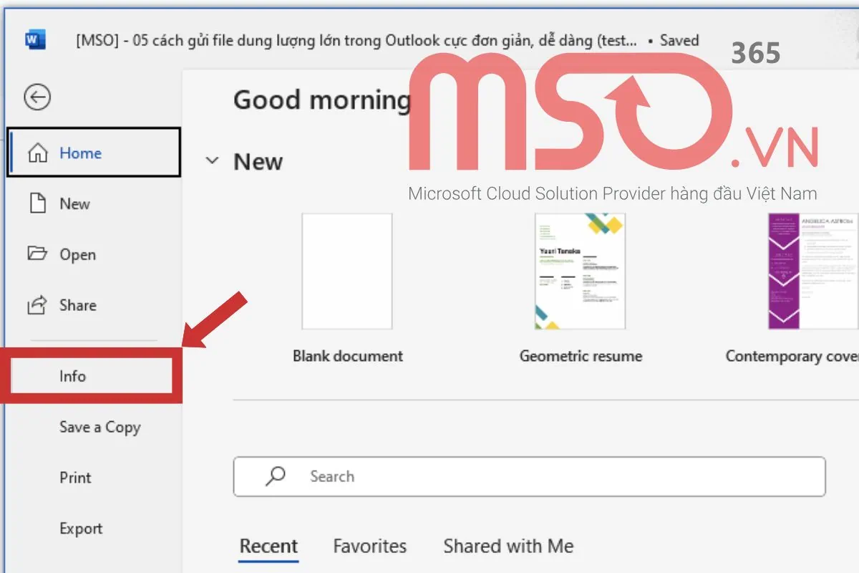Collapse the New templates section chevron
This screenshot has height=573, width=859.
[x=212, y=161]
